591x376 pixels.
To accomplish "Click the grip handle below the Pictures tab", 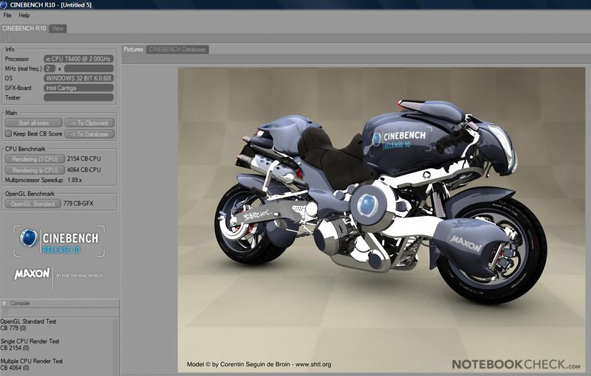I will 126,59.
